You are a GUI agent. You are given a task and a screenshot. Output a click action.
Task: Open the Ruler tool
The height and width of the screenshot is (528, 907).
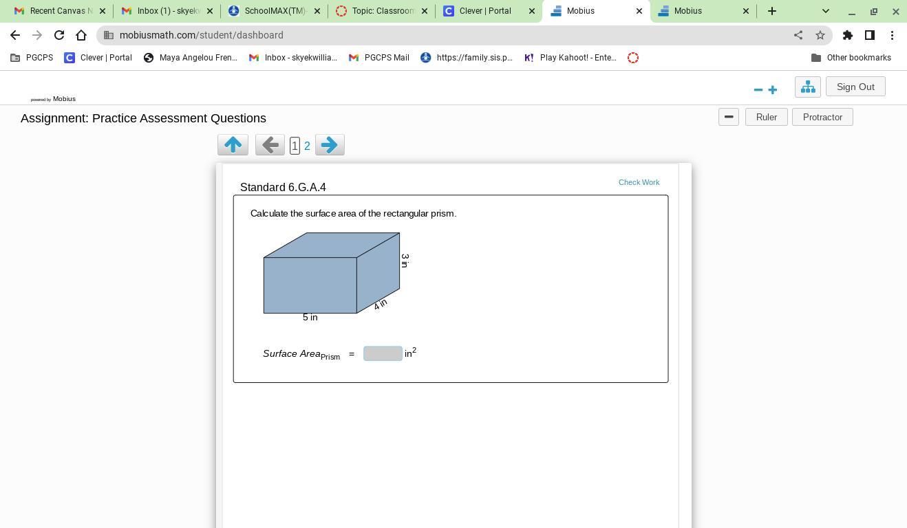pyautogui.click(x=767, y=117)
